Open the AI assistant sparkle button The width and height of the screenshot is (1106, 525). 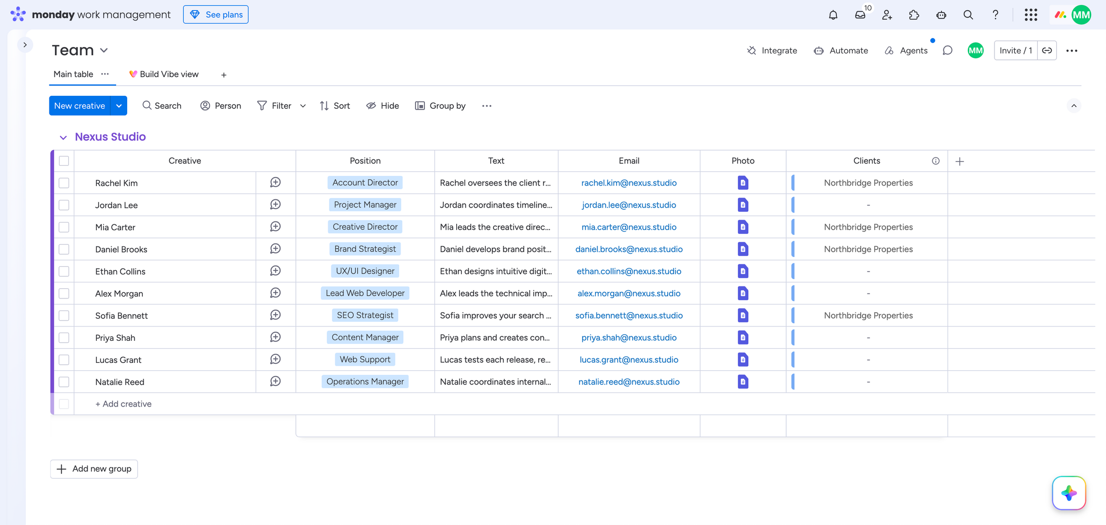click(1069, 493)
